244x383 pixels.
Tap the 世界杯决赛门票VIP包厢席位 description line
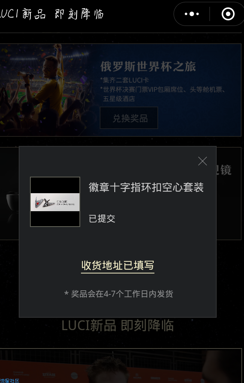click(x=163, y=89)
